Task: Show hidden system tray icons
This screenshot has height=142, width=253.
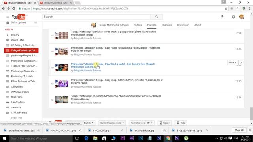Action: pyautogui.click(x=217, y=138)
